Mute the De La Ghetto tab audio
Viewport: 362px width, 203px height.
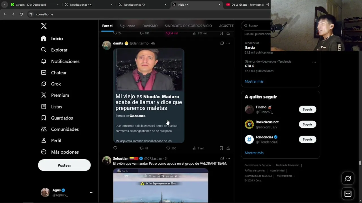pos(268,5)
